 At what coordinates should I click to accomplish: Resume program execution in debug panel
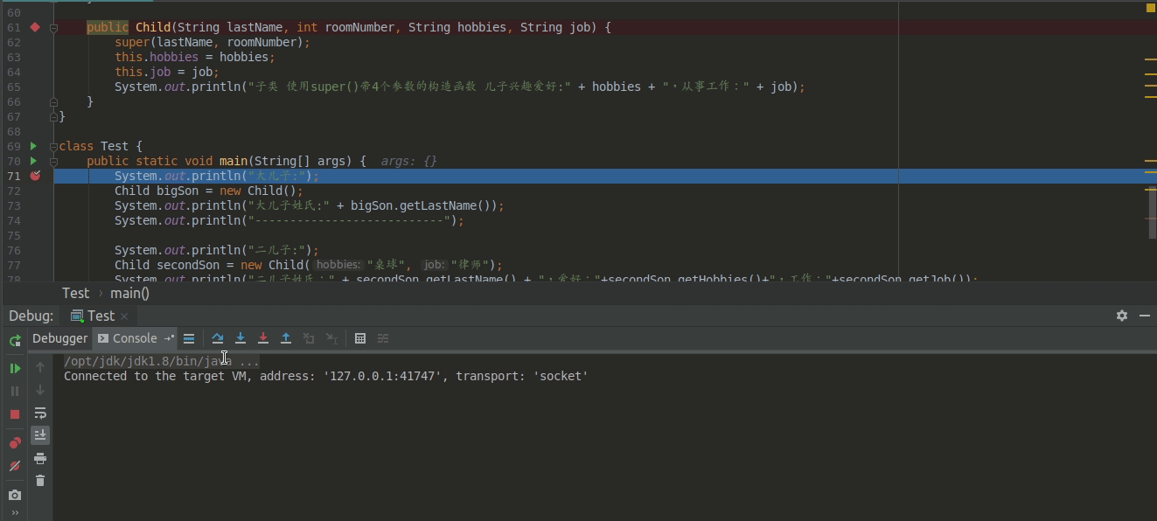coord(15,368)
